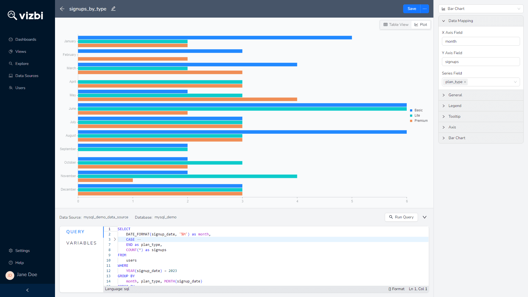Collapse the sidebar with the chevron
The width and height of the screenshot is (528, 297).
[27, 290]
